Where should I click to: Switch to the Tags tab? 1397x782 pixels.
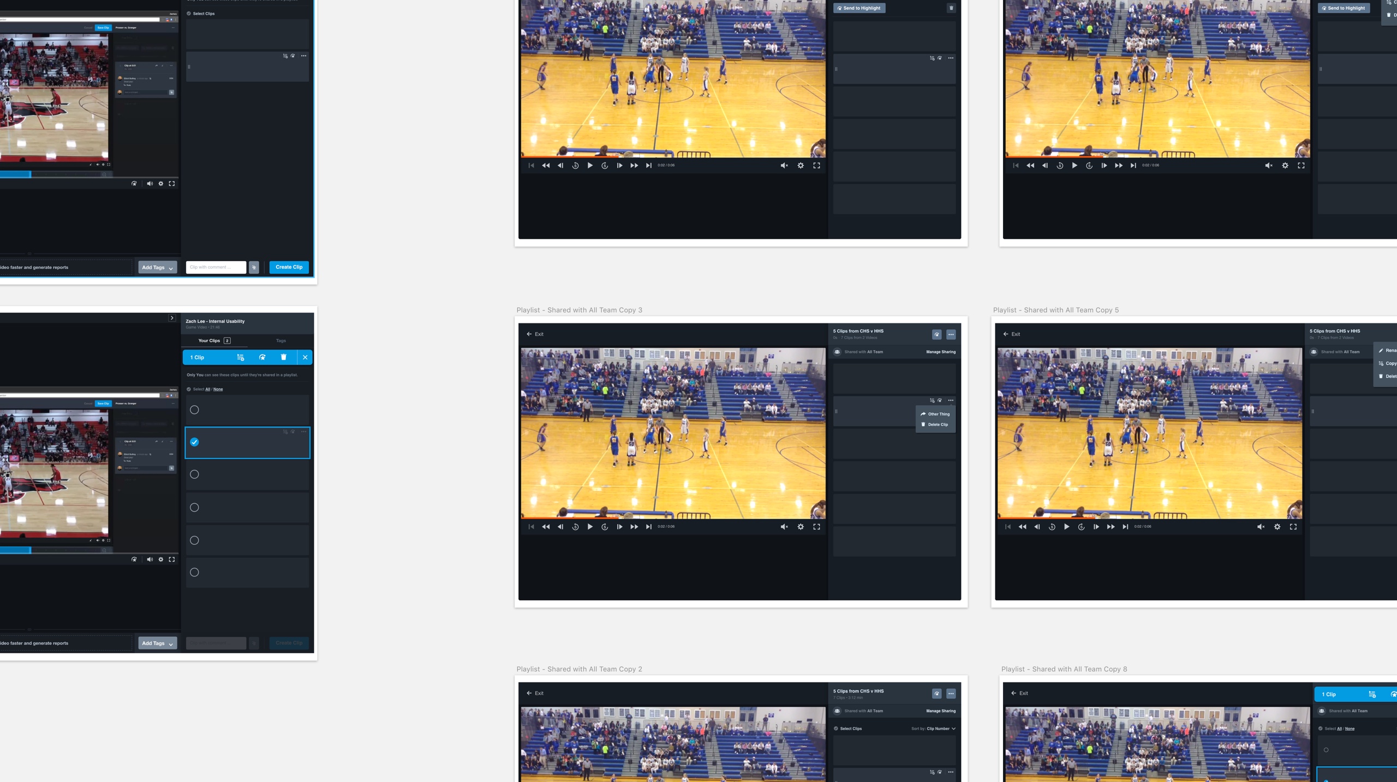[281, 341]
